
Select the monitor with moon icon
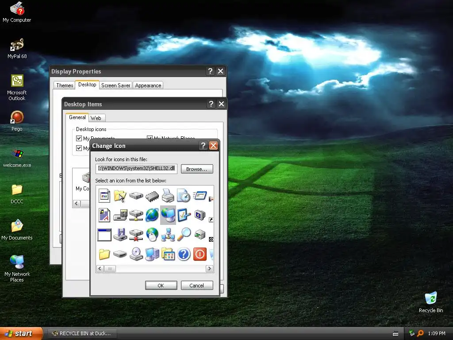click(x=200, y=215)
